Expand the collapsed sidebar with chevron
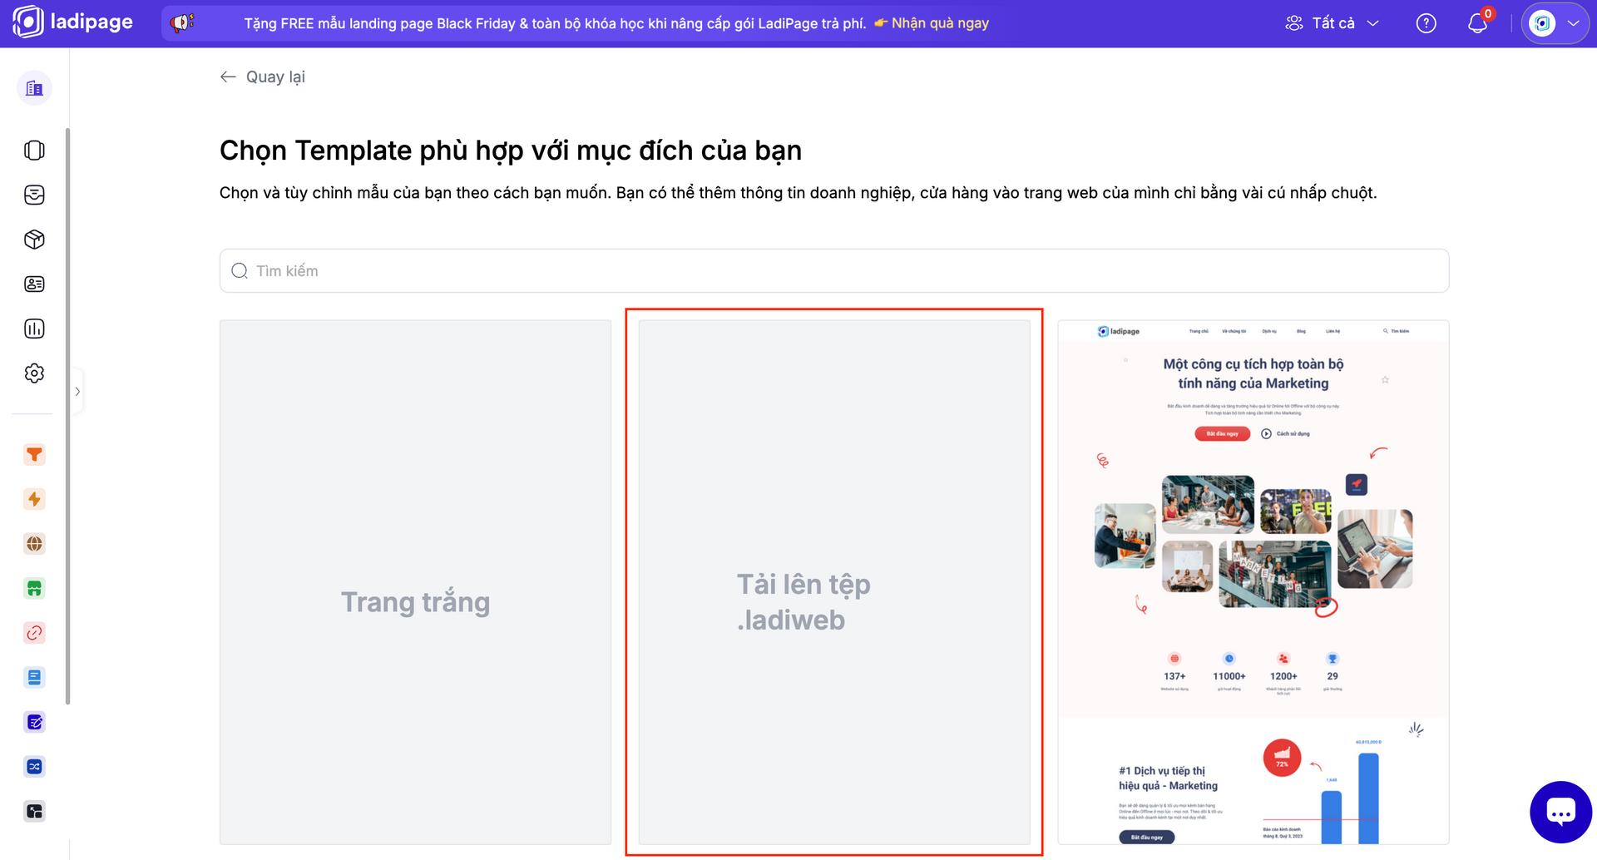This screenshot has height=860, width=1597. 77,392
